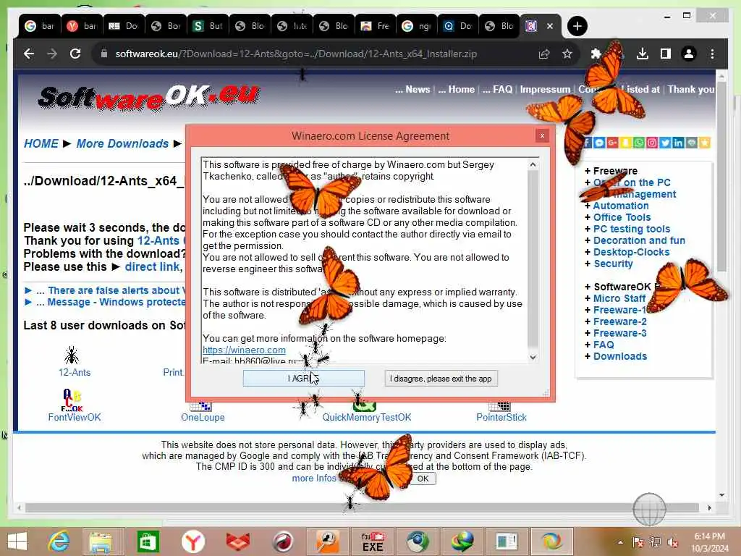The width and height of the screenshot is (741, 556).
Task: Switch to the first 'bar' Google tab
Action: (x=40, y=26)
